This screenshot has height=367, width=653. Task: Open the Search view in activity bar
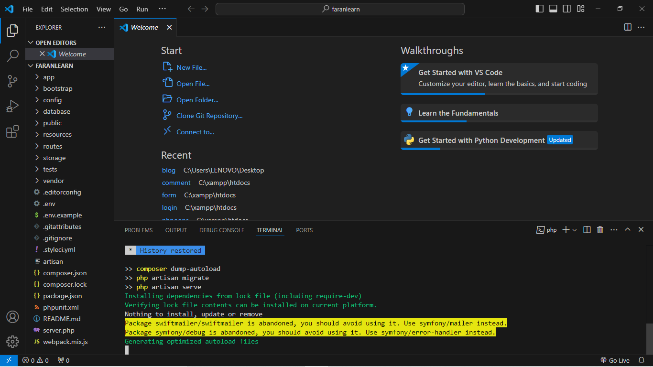[x=12, y=56]
